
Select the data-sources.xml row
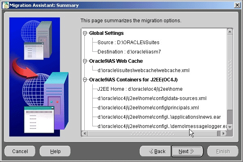tap(152, 98)
